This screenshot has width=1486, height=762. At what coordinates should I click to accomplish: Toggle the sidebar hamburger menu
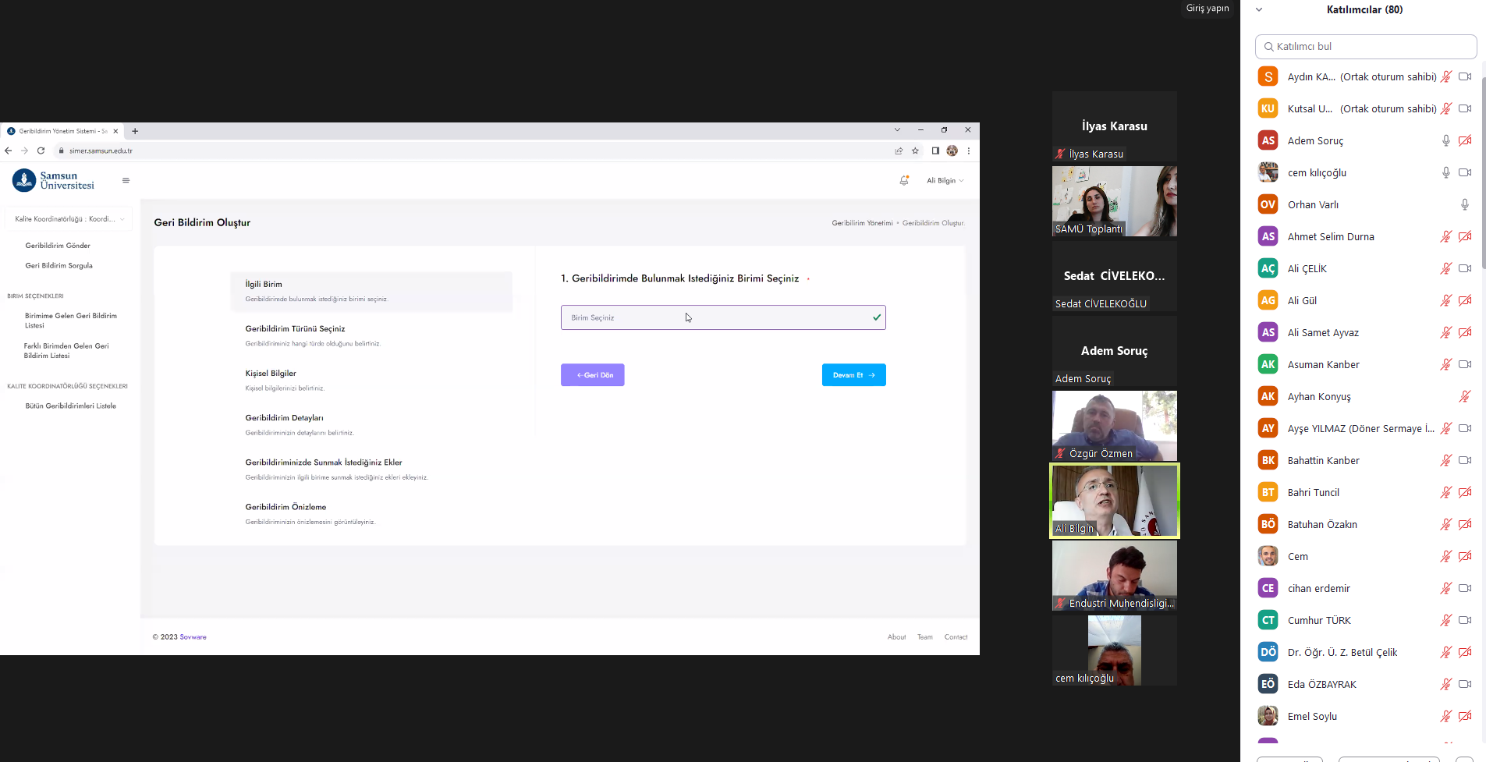point(126,180)
